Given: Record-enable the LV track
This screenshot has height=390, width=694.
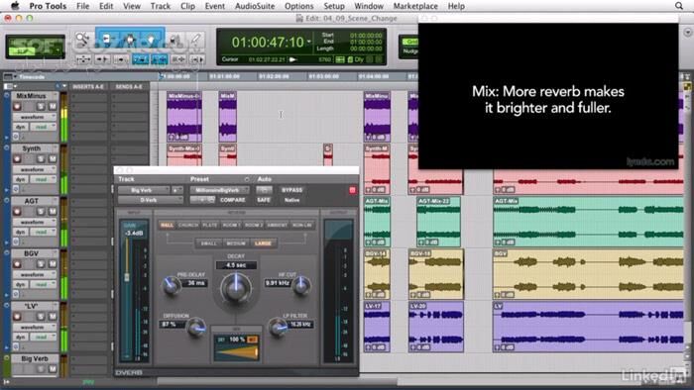Looking at the screenshot, I should [17, 317].
